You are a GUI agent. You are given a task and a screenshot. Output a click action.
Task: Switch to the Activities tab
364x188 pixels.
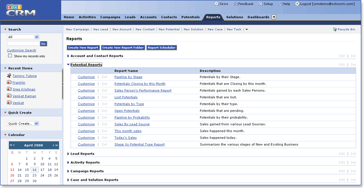coord(87,17)
